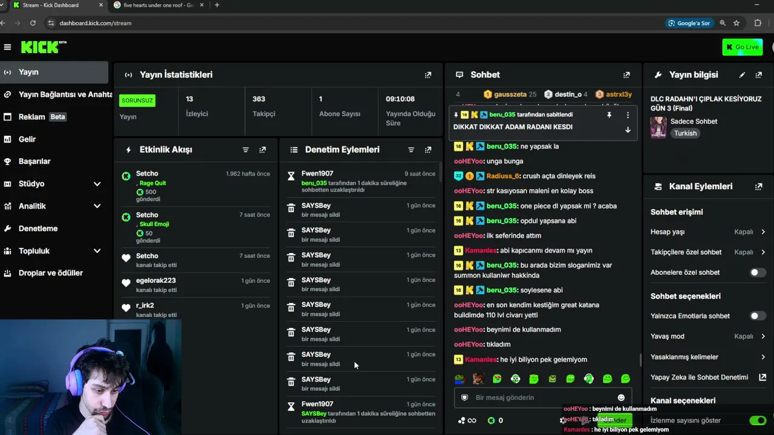Pop out the Yayın bilgisi panel
The image size is (774, 435).
[x=759, y=75]
